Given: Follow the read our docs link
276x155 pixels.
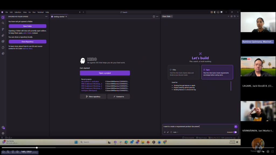Looking at the screenshot, I should [27, 48].
